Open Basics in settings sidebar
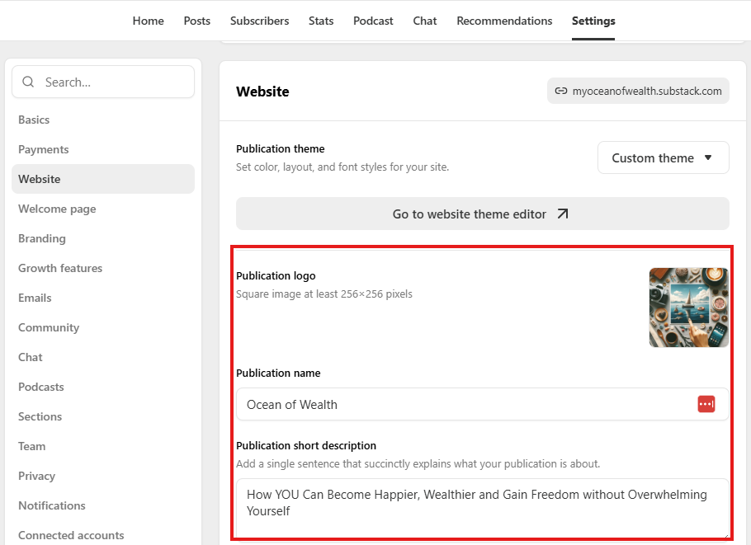The width and height of the screenshot is (751, 545). pos(34,120)
